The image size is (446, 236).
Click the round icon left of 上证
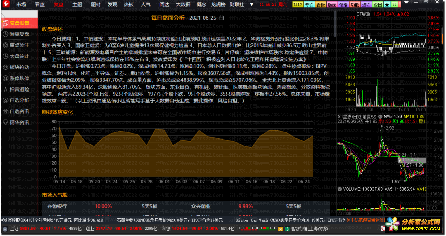pyautogui.click(x=5, y=229)
